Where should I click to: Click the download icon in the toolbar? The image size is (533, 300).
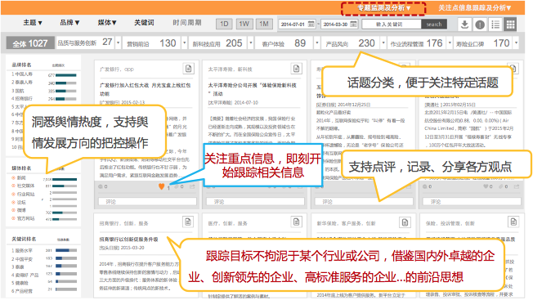[x=464, y=25]
